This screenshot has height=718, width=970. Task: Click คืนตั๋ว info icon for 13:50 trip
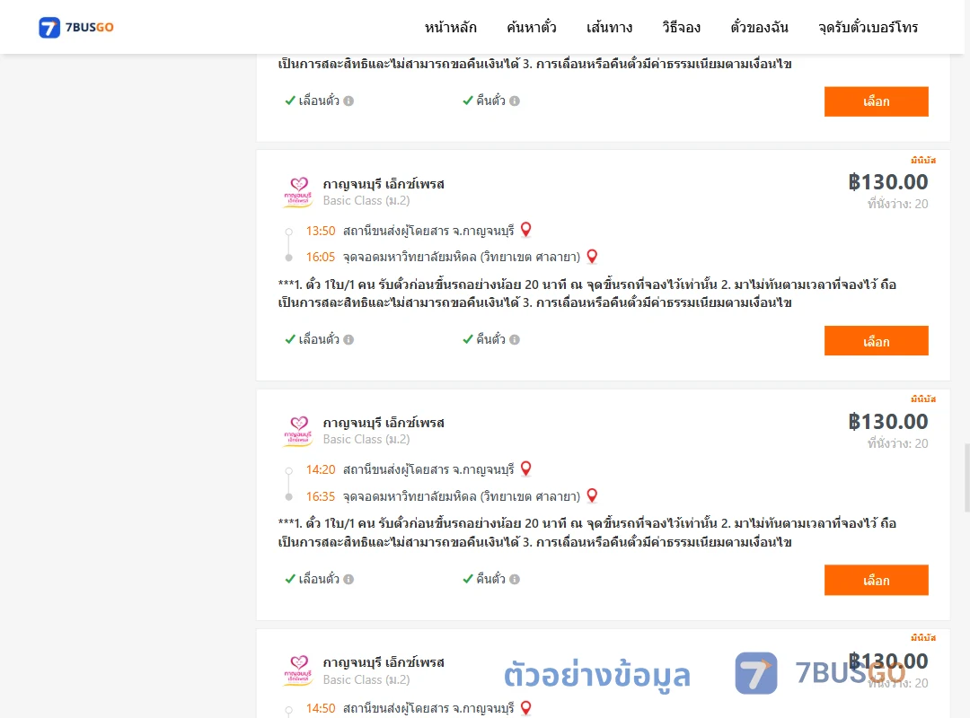(515, 339)
